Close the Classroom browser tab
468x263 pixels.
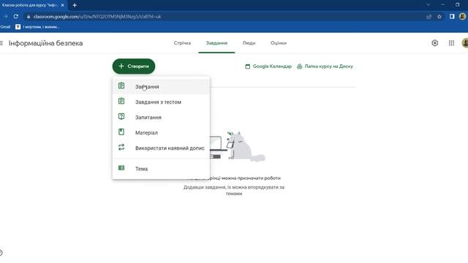(x=62, y=5)
